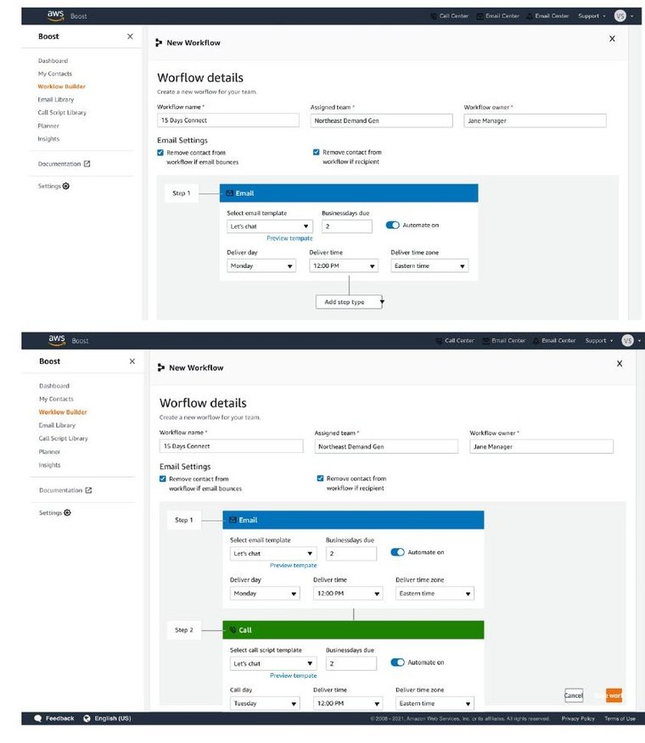
Task: Toggle Step 1 Automate on switch, lower window
Action: click(x=397, y=552)
